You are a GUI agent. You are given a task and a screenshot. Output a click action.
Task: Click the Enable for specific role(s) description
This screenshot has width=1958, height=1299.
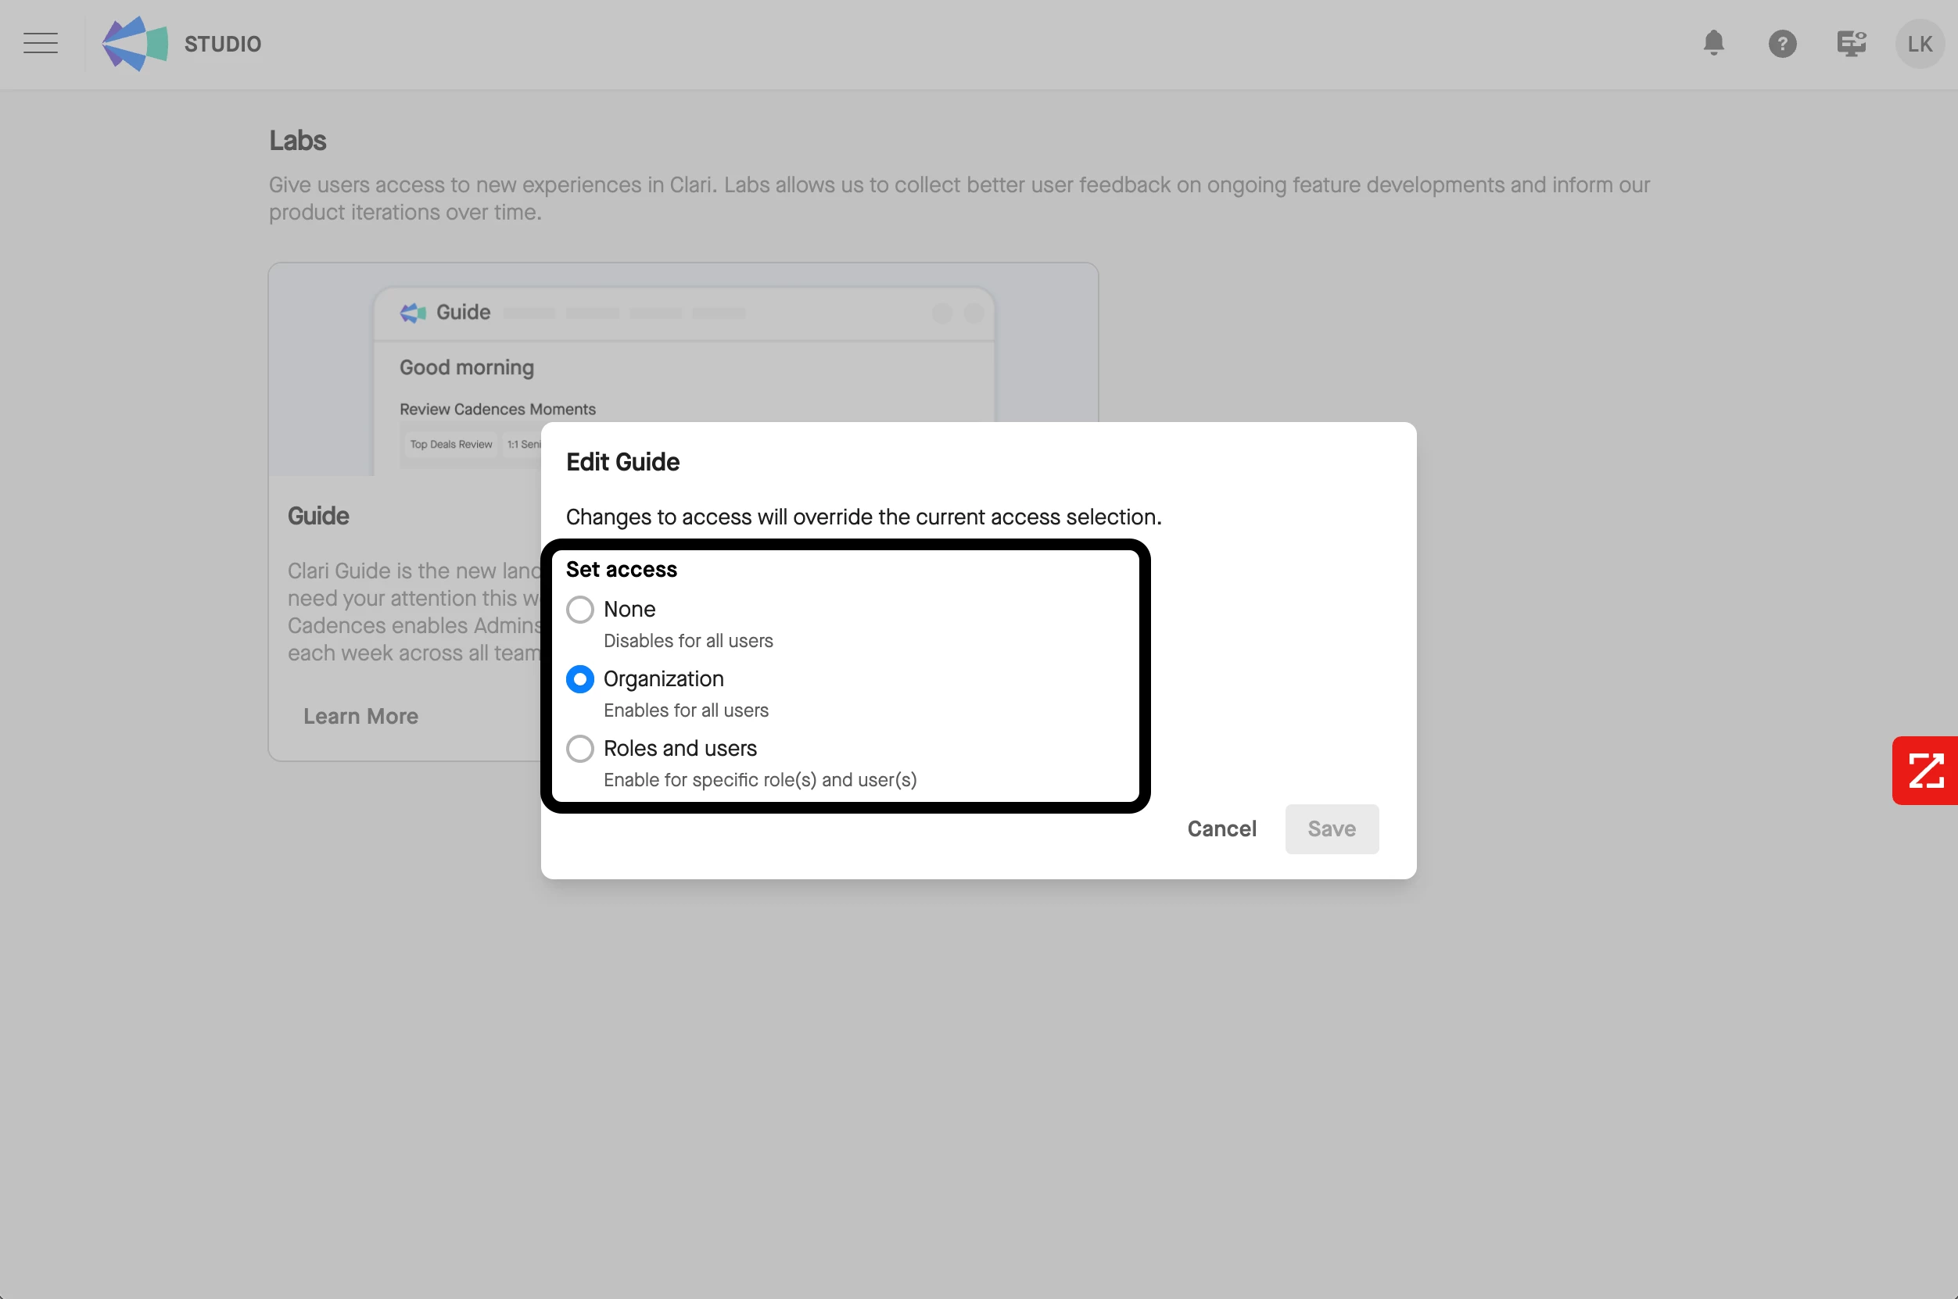[760, 779]
